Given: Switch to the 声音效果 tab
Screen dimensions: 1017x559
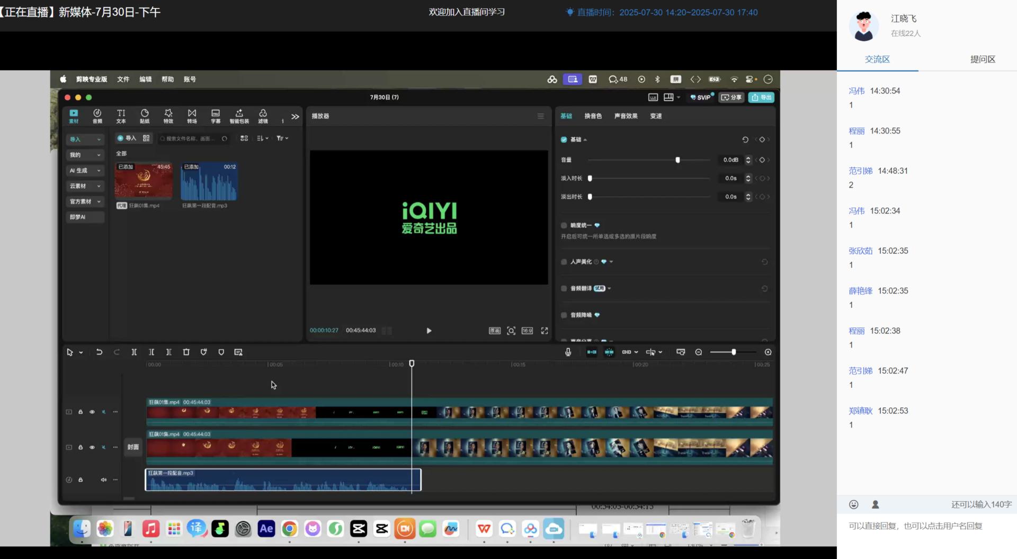Looking at the screenshot, I should tap(626, 116).
